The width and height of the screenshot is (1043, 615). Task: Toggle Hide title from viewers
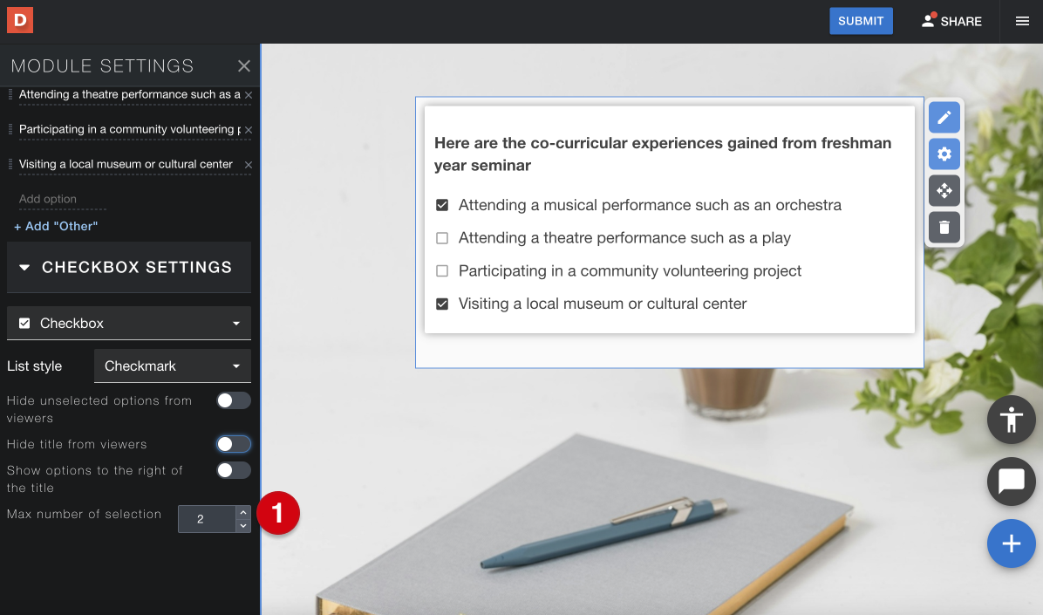234,444
